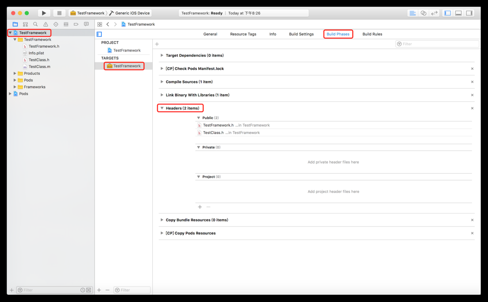The width and height of the screenshot is (488, 302).
Task: Open the General tab
Action: (x=210, y=34)
